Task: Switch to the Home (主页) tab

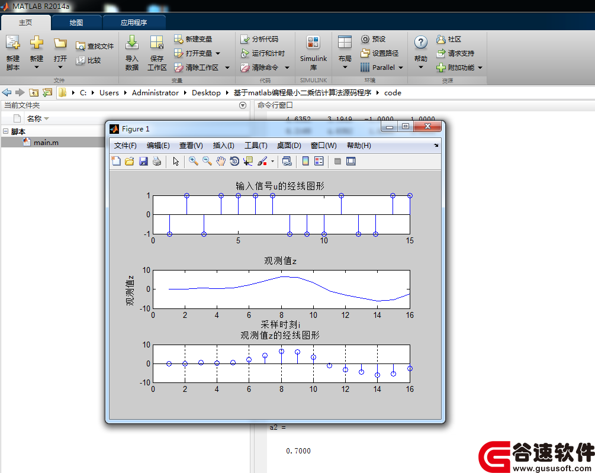Action: pyautogui.click(x=26, y=22)
